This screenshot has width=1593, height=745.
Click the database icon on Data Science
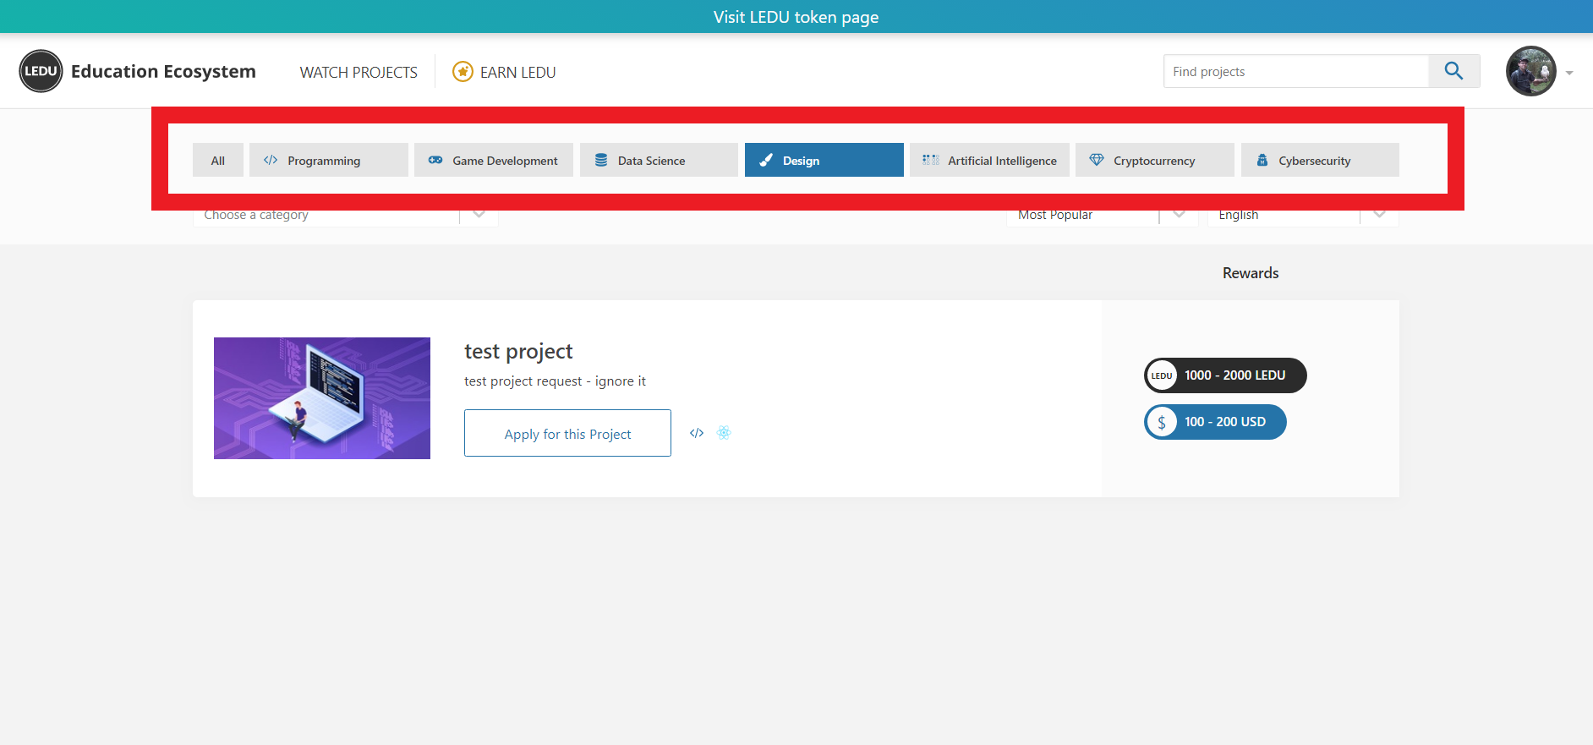[601, 160]
